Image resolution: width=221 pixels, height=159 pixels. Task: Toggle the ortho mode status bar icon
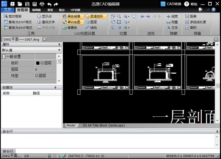[59, 156]
